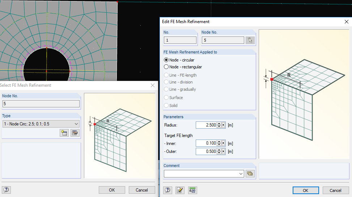Decrease the Inner FE length
This screenshot has height=197, width=352.
coord(219,145)
